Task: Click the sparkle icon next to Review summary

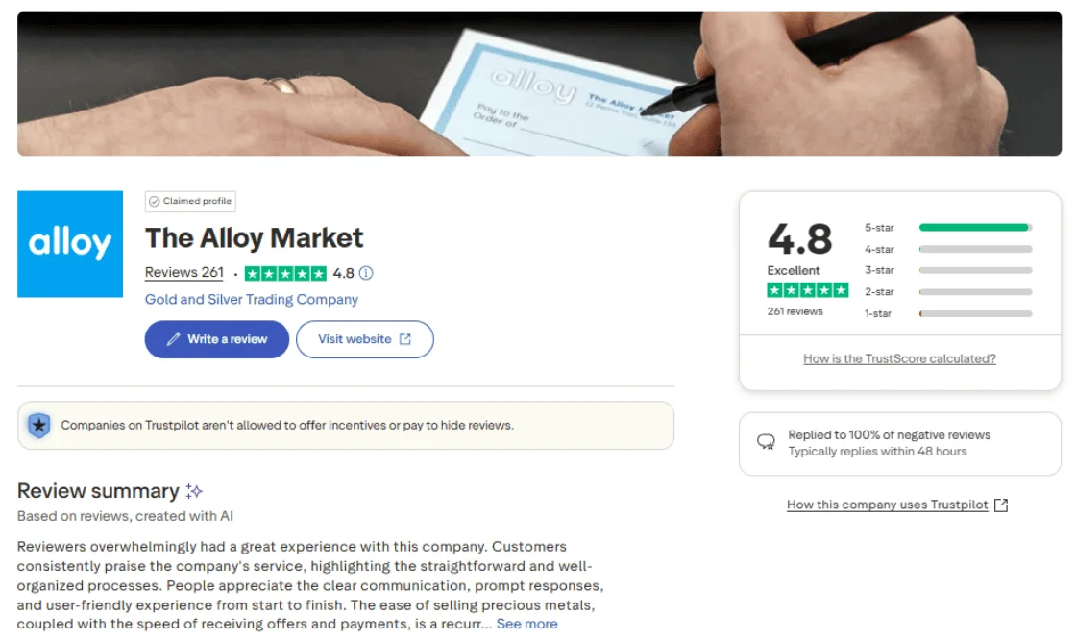Action: 193,490
